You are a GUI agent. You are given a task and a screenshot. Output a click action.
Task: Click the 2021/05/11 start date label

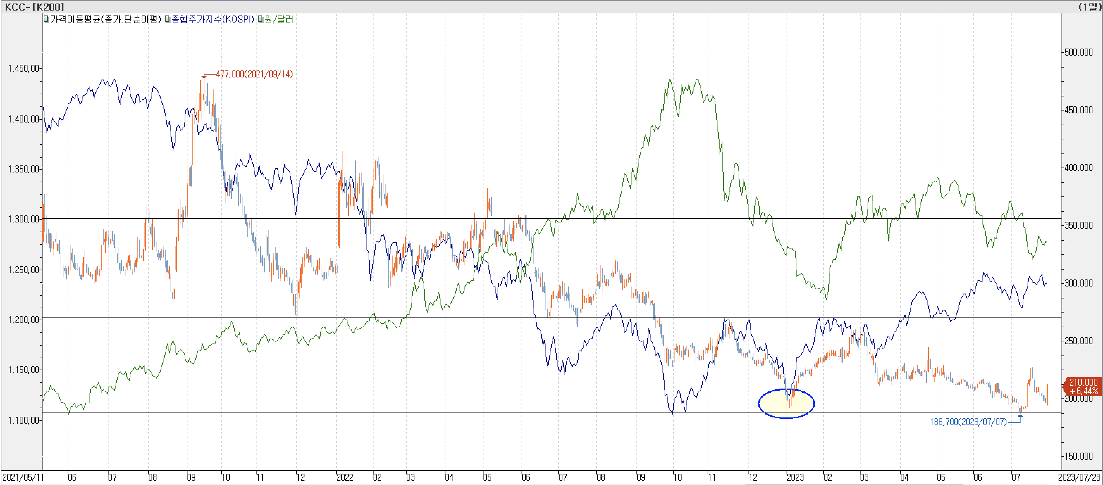click(23, 477)
